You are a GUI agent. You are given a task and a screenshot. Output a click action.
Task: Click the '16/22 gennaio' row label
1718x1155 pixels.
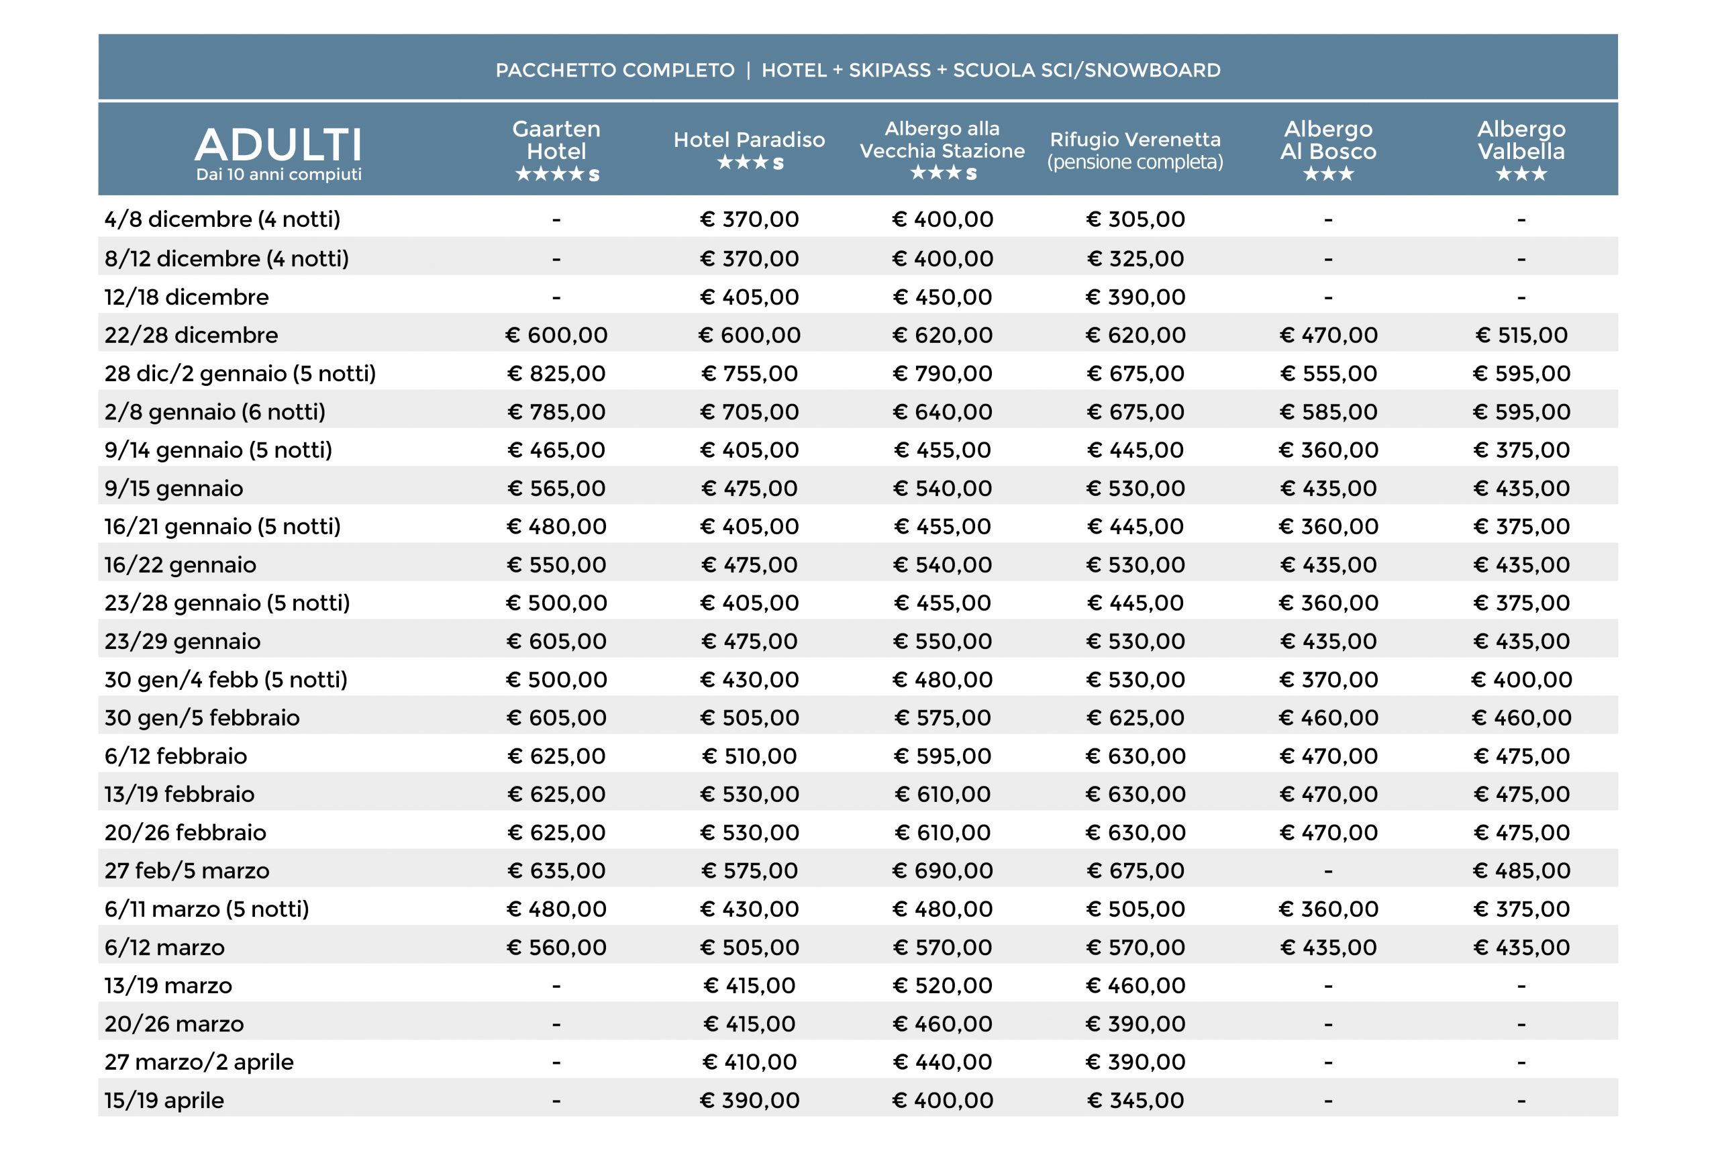click(x=181, y=565)
